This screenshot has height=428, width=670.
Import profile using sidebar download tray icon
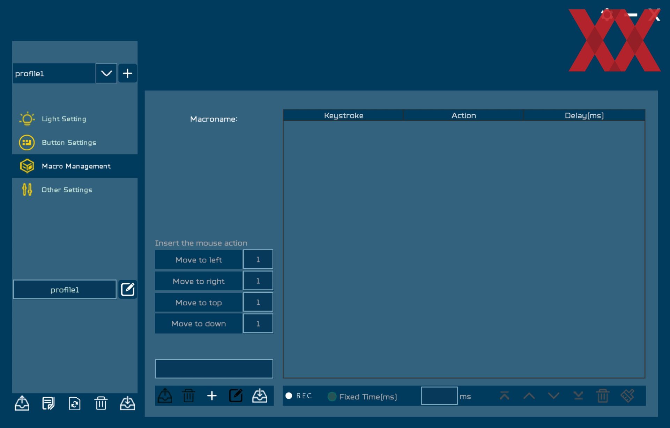(x=127, y=403)
